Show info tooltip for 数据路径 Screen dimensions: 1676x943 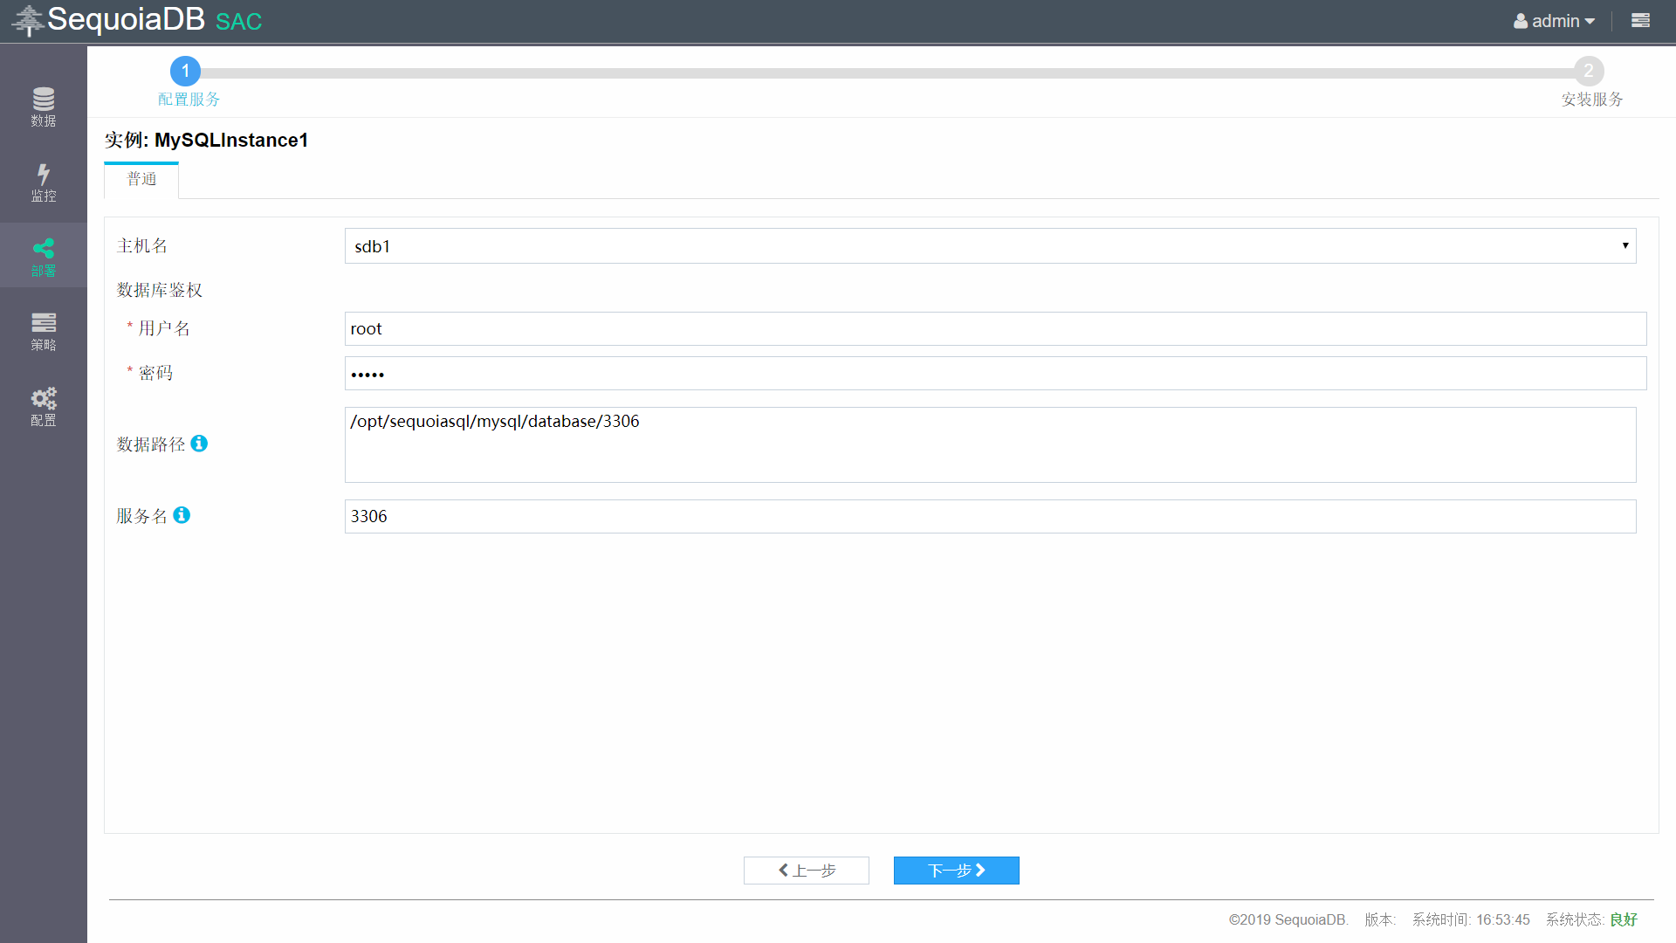click(x=199, y=444)
